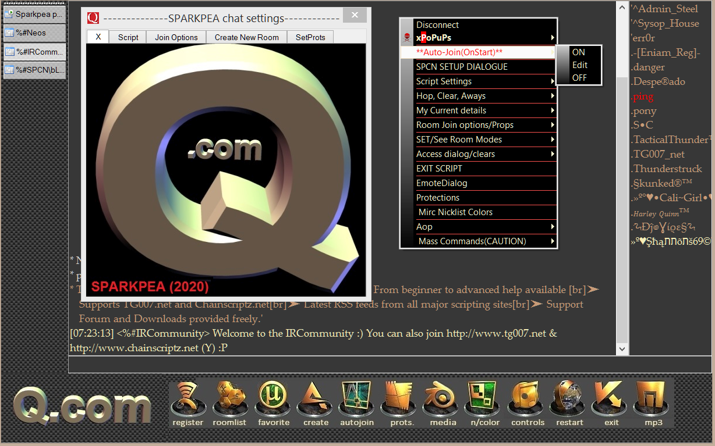Select the red .ping nickname
The image size is (715, 446).
click(642, 96)
